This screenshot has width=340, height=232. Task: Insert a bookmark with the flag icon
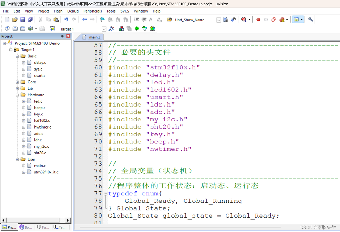[102, 20]
